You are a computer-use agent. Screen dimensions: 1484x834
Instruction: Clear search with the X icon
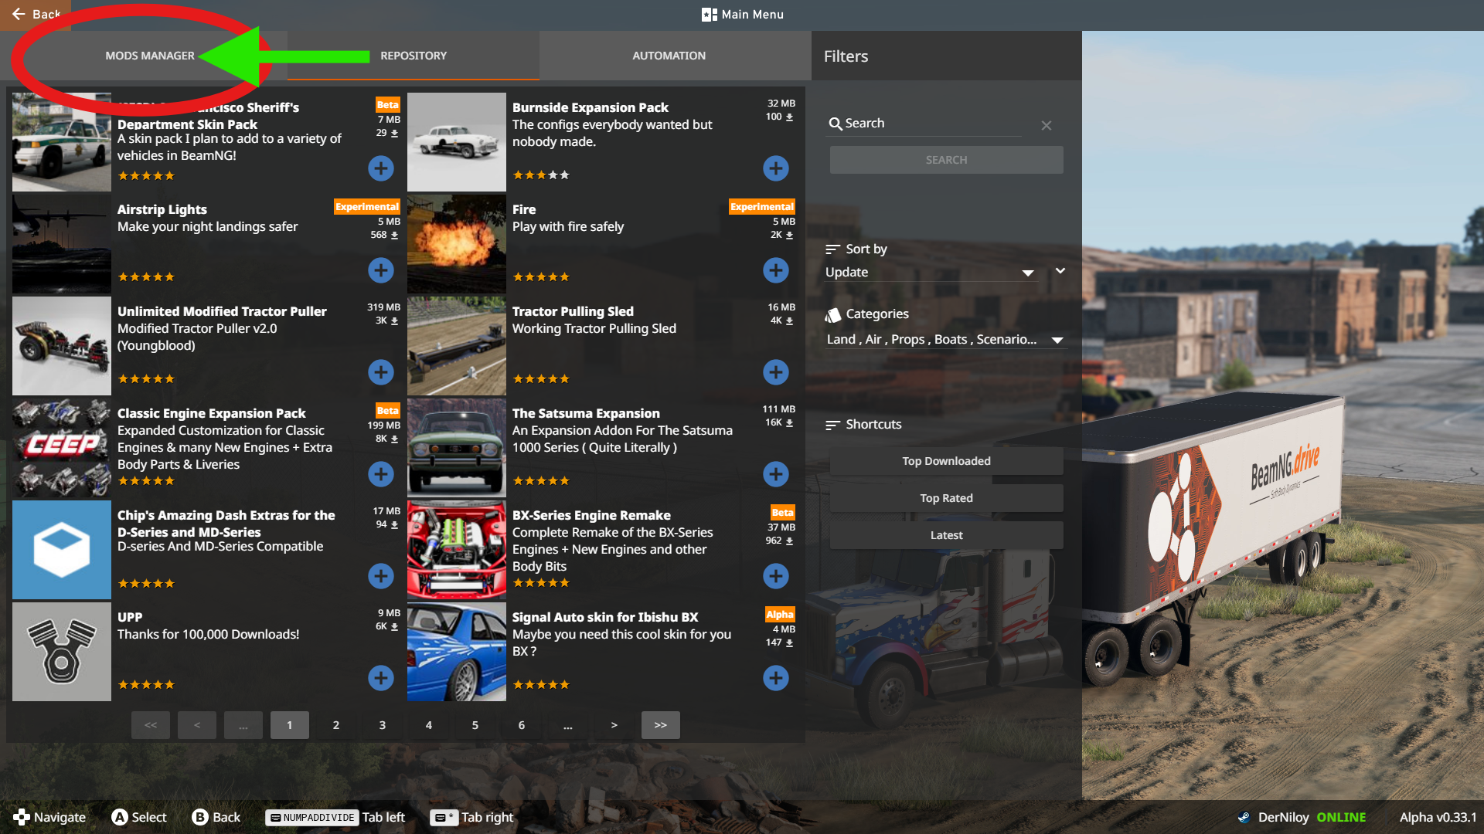[1046, 125]
